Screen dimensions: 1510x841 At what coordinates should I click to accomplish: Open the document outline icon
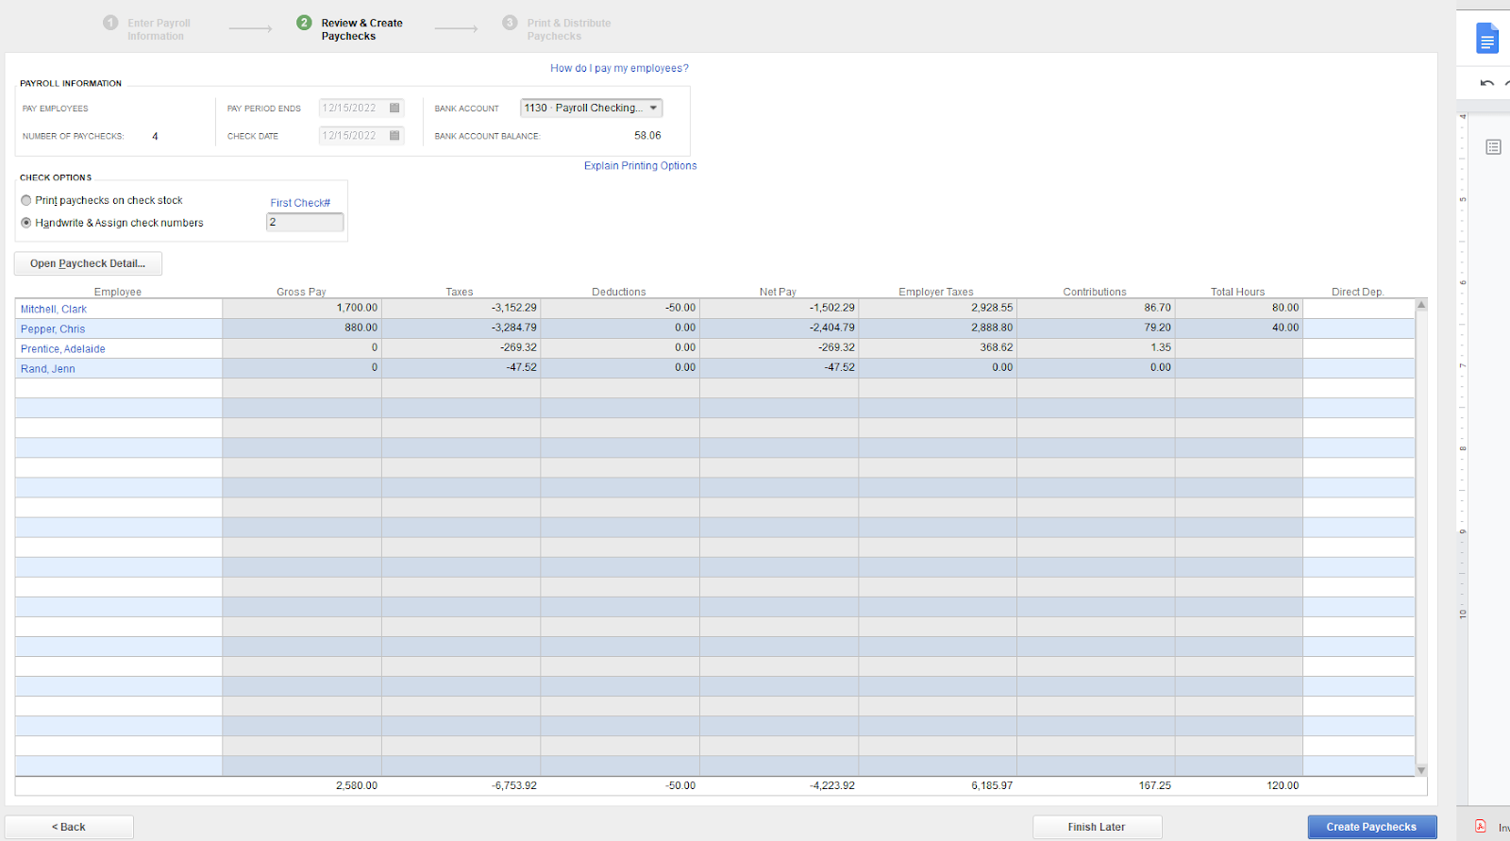(x=1493, y=147)
